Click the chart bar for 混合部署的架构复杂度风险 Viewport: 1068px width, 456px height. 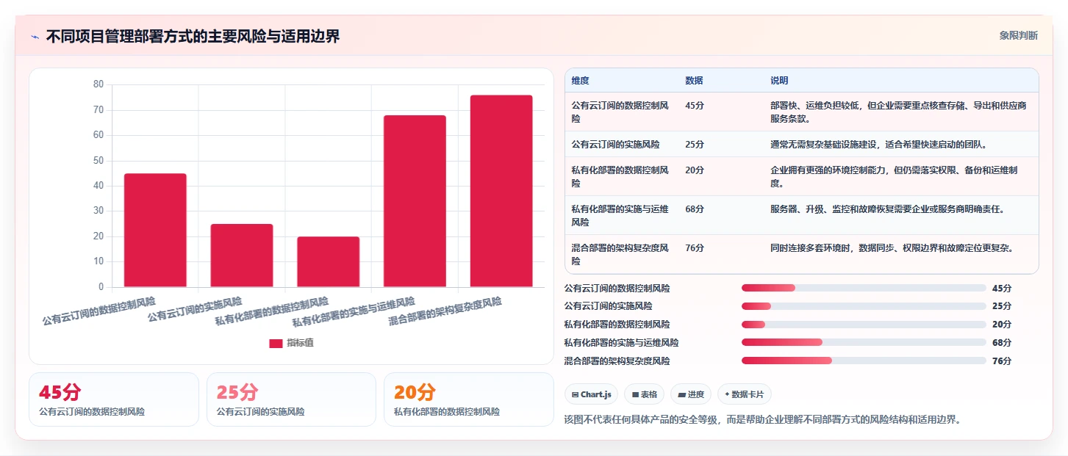click(x=501, y=191)
